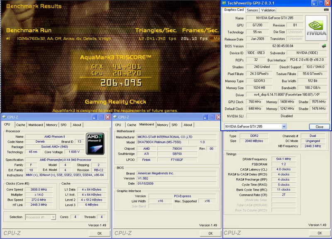Click the Bandwidth value 180.2 GB/s

[x=312, y=88]
